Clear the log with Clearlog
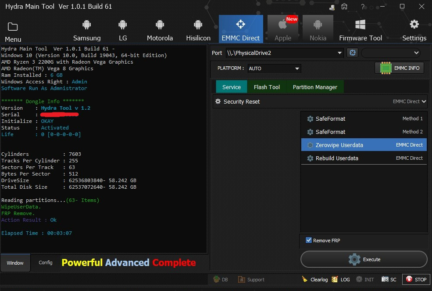 tap(315, 279)
